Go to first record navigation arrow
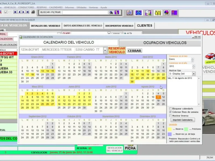The width and height of the screenshot is (215, 161). tap(15, 12)
